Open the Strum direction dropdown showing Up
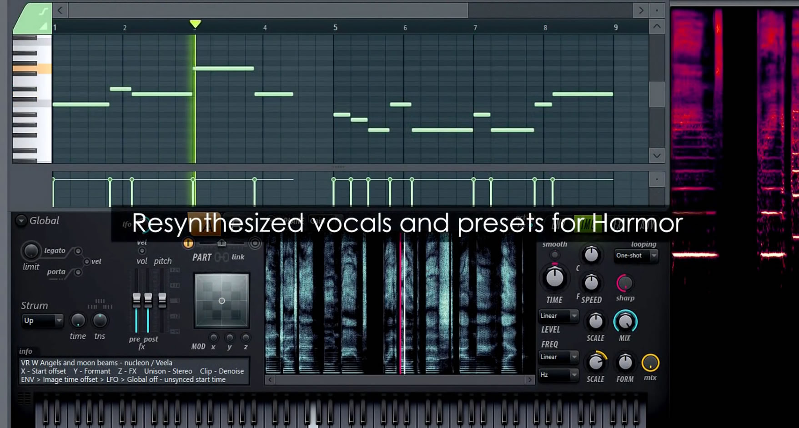Viewport: 799px width, 428px height. 43,321
